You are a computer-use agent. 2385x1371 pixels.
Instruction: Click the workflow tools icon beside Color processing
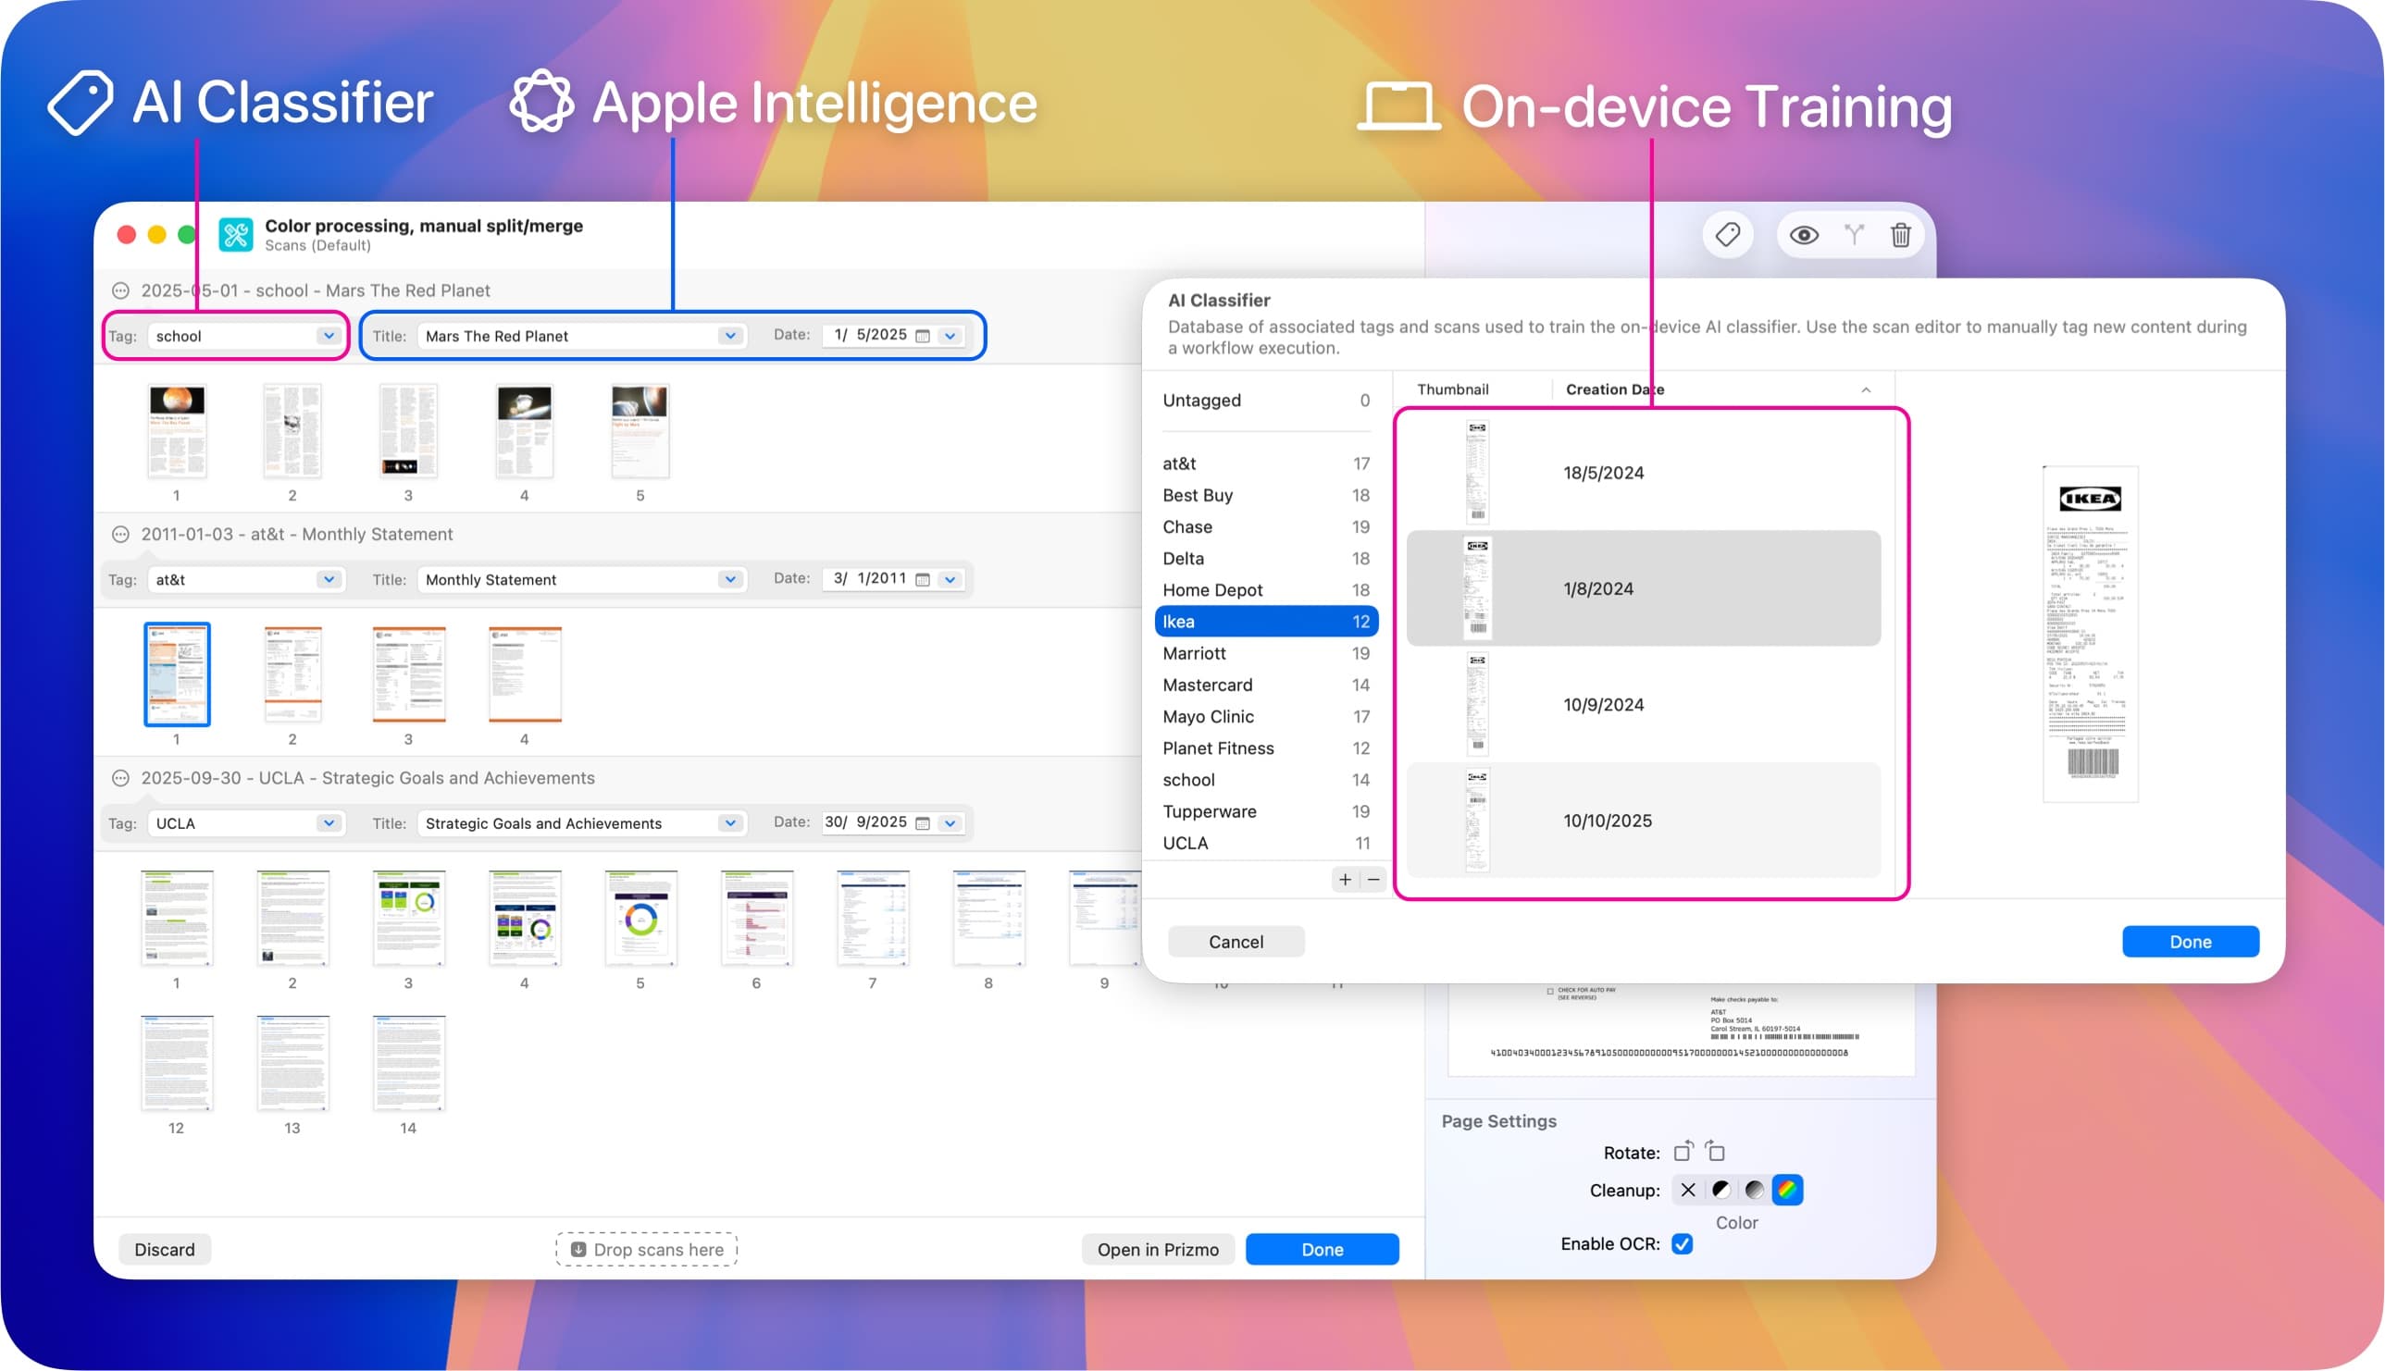tap(234, 234)
